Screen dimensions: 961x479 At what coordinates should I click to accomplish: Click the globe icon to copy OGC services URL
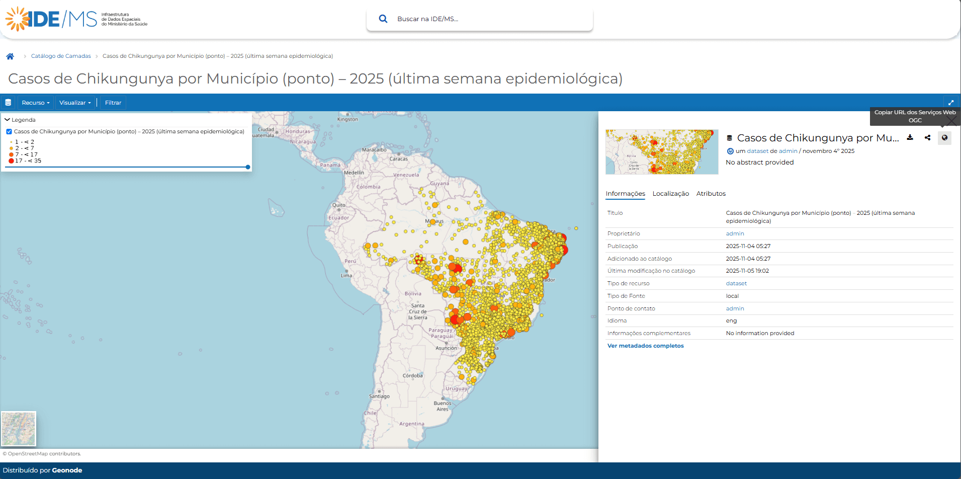click(945, 137)
